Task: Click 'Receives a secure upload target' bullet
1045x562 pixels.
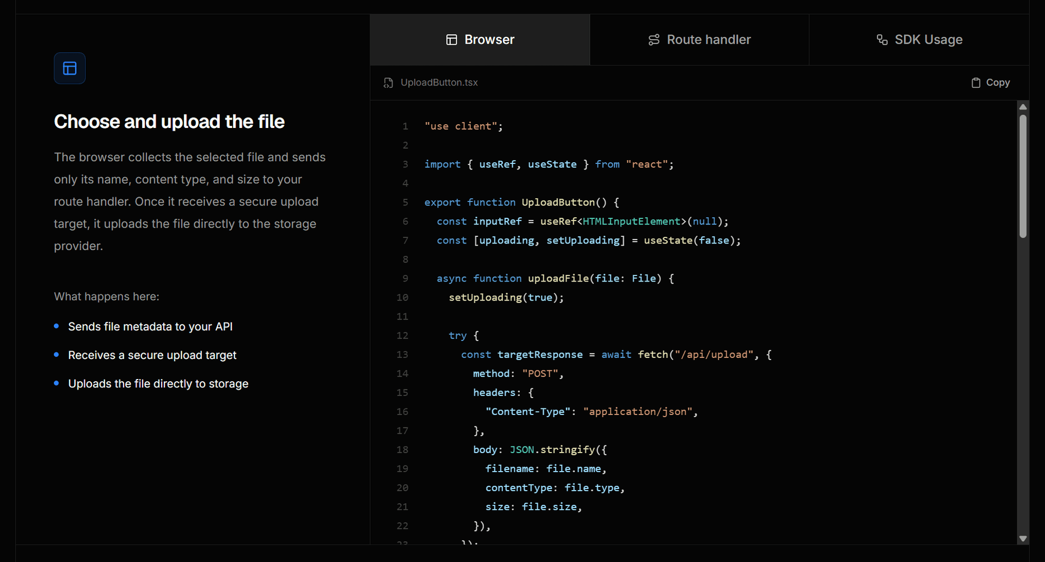Action: 152,355
